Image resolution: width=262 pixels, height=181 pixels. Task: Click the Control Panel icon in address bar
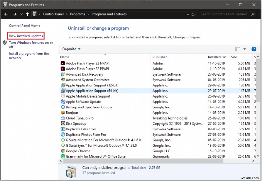point(34,14)
